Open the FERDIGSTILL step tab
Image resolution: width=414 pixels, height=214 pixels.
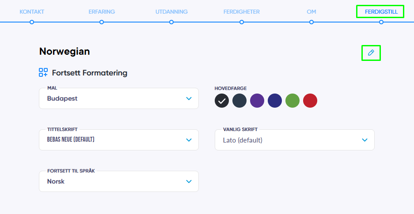coord(381,12)
